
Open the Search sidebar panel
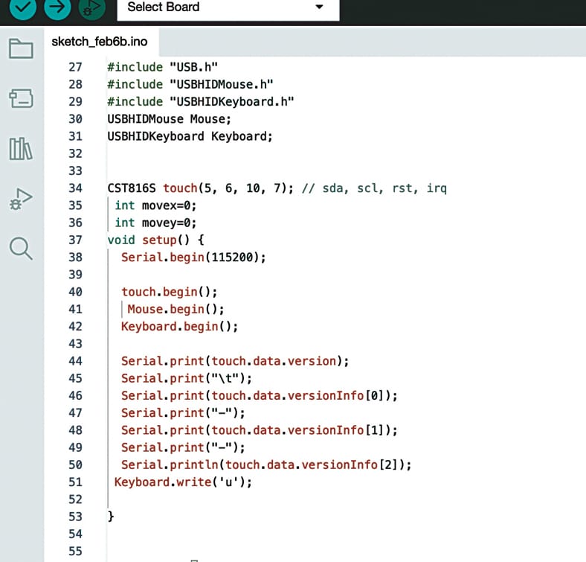pyautogui.click(x=21, y=248)
